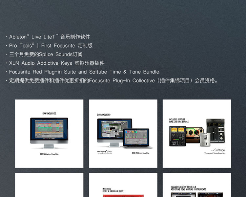Select the 'DAWs INCLUDED' heading
The image size is (246, 197).
click(x=104, y=115)
